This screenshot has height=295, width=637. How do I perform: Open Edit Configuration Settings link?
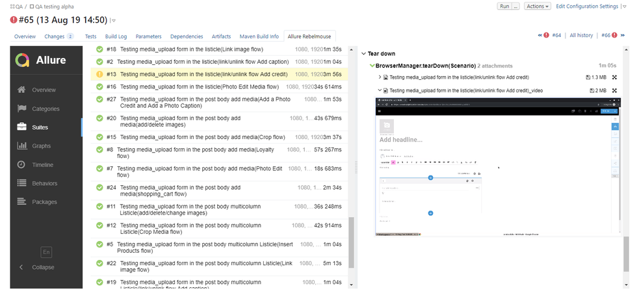coord(587,6)
